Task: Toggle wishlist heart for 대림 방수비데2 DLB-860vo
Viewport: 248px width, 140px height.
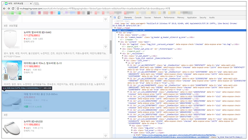Action: [x=106, y=108]
